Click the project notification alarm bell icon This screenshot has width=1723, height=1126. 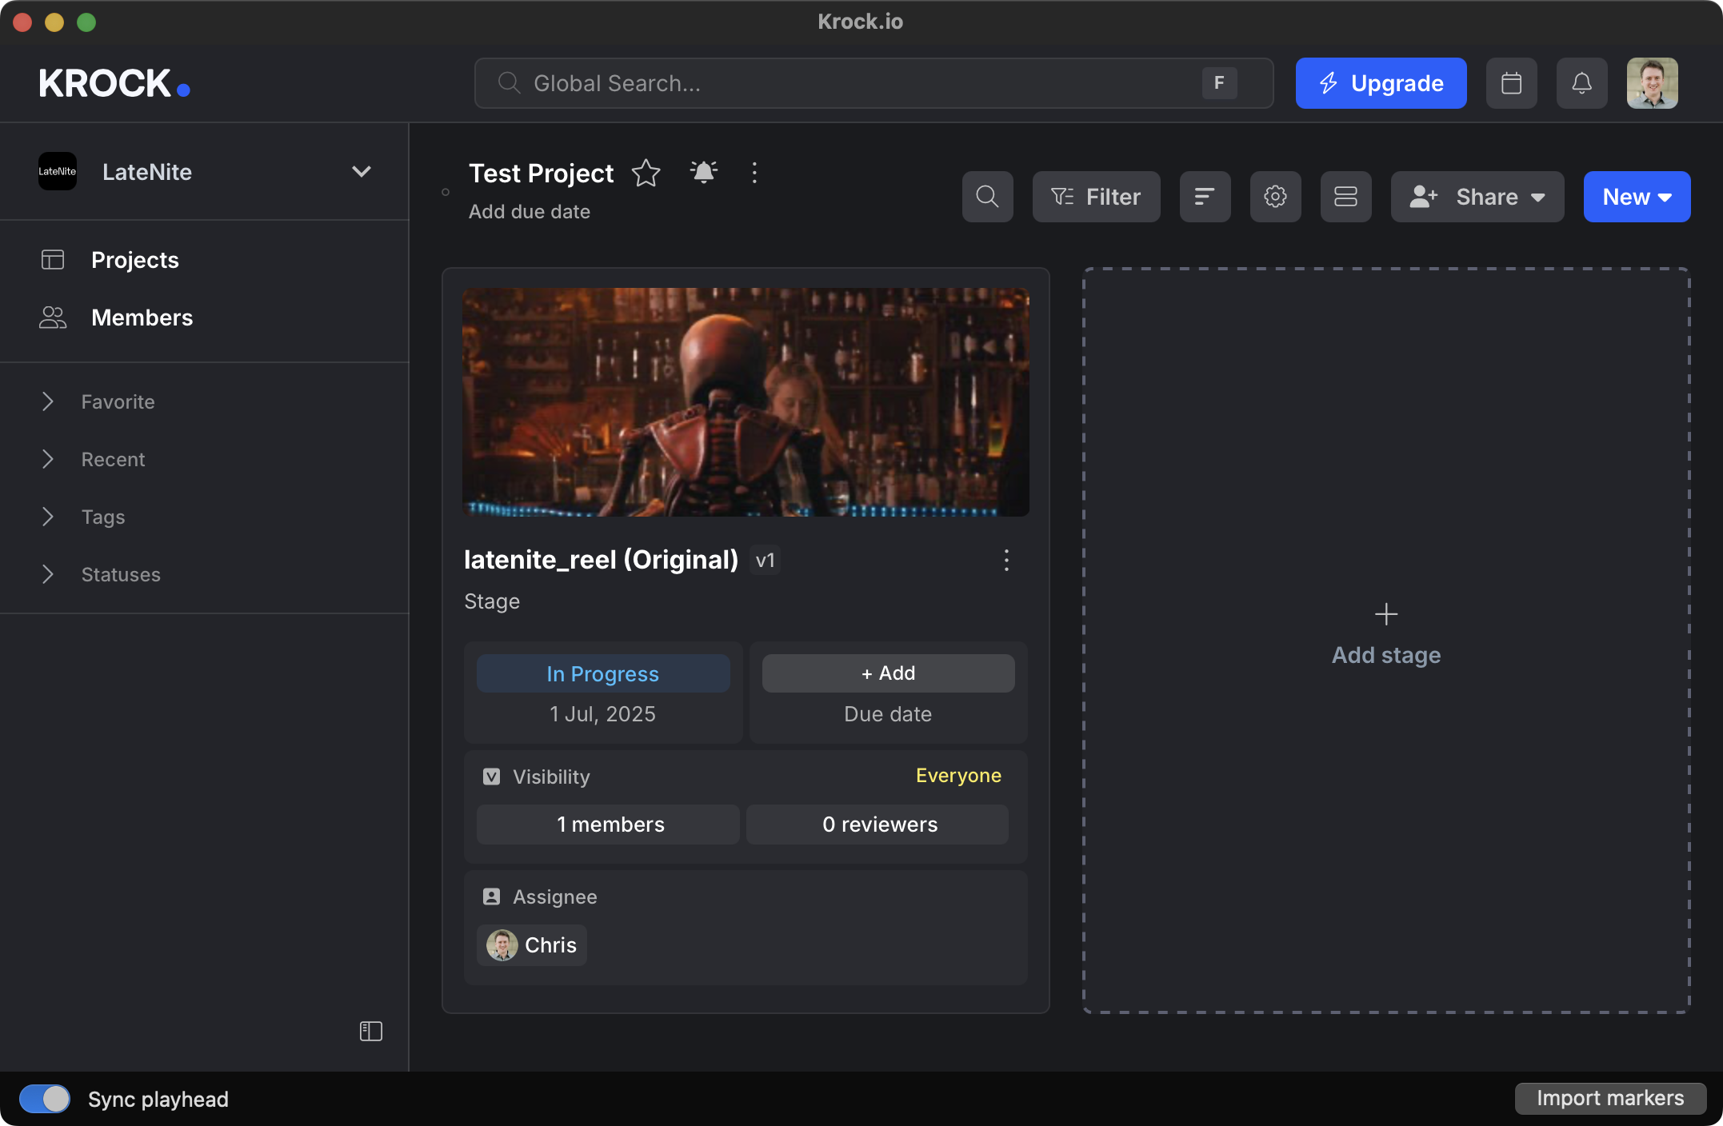703,173
